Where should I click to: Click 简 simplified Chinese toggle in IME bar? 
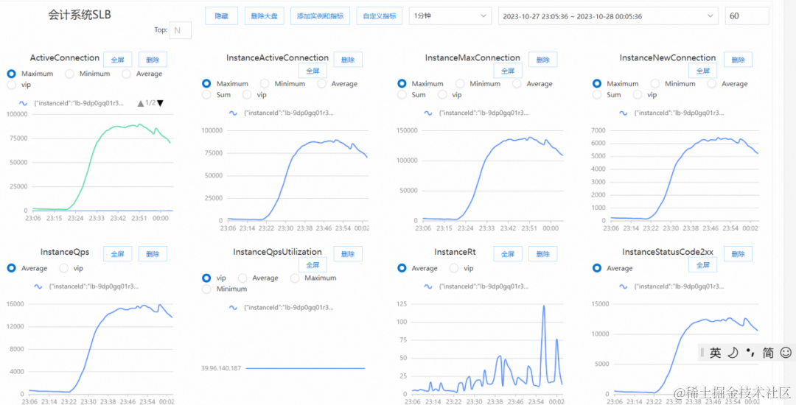click(768, 353)
